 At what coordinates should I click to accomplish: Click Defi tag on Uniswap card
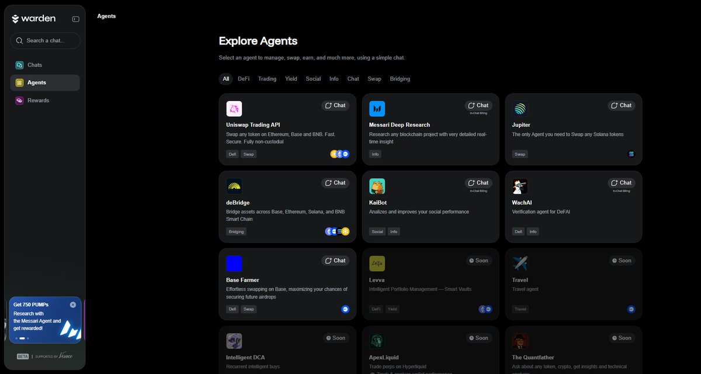(232, 154)
